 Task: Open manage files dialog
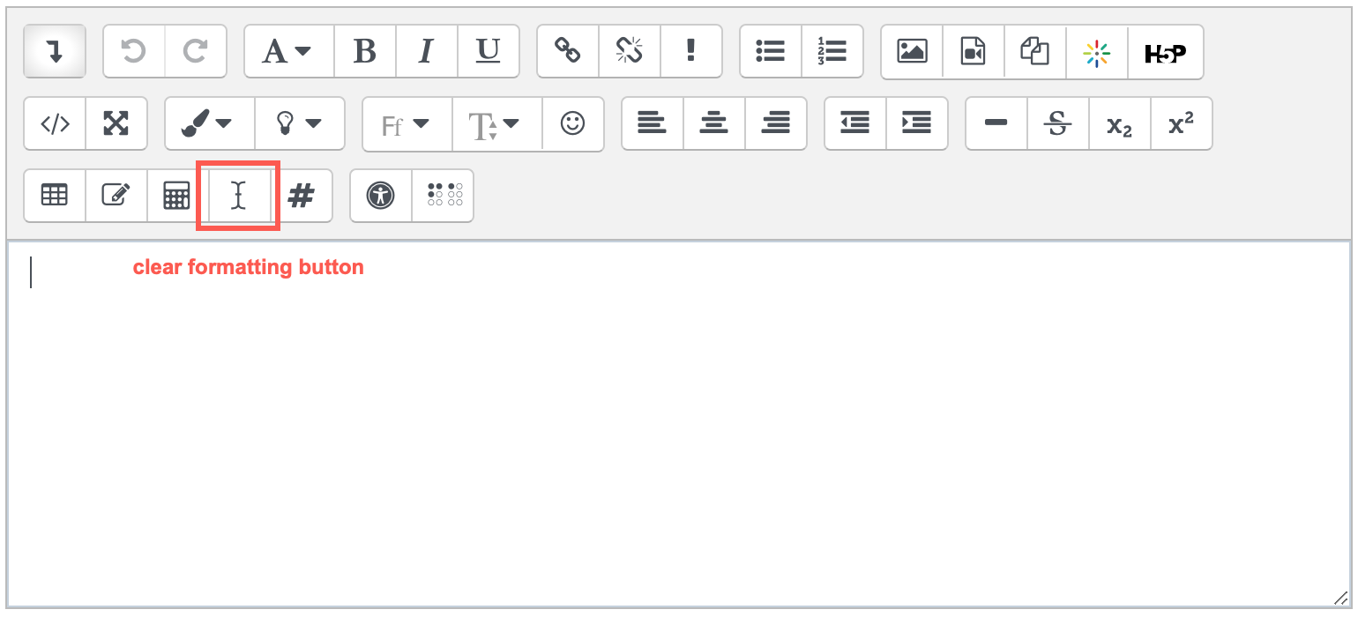[x=1035, y=52]
